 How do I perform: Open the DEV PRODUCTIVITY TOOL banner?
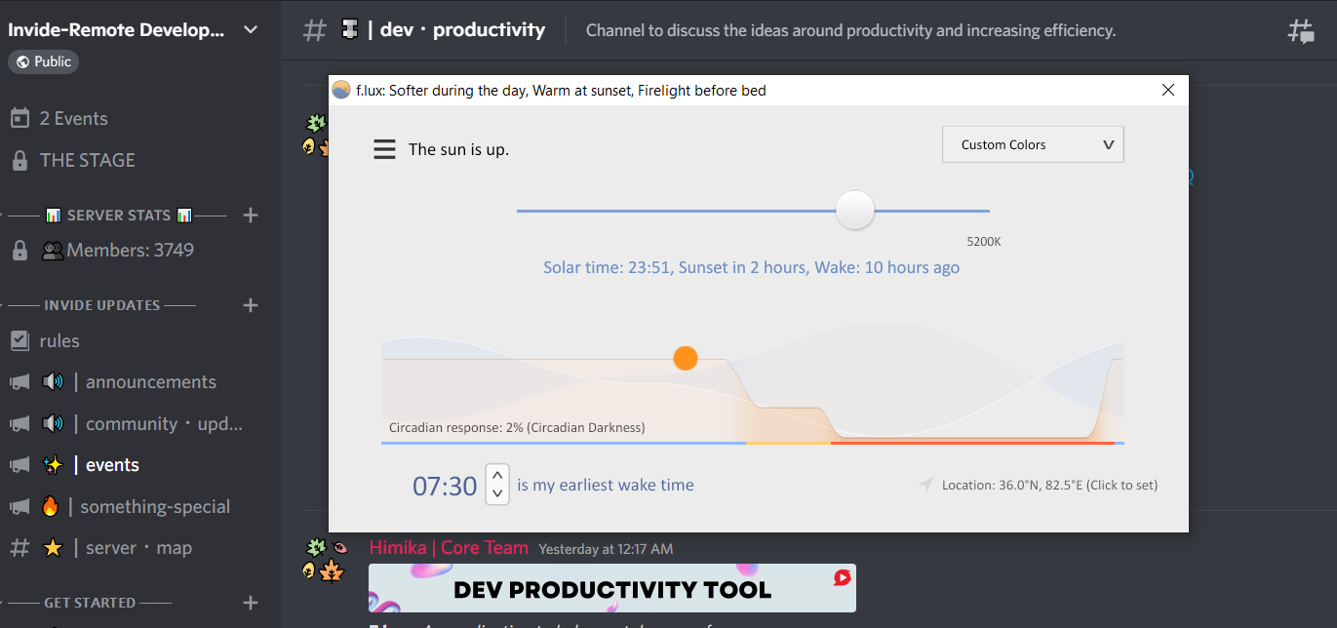[612, 588]
